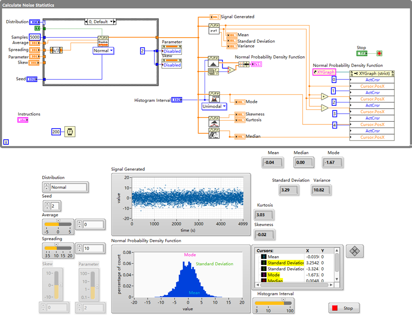Select the Moments VI icon for Skewness/Kurtosis
The height and width of the screenshot is (316, 412).
click(214, 122)
